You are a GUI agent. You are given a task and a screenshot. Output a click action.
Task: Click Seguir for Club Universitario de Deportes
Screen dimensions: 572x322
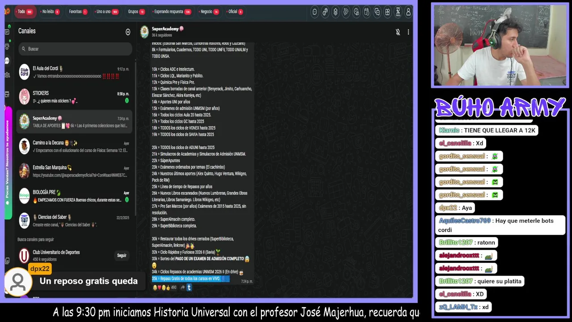pos(122,255)
